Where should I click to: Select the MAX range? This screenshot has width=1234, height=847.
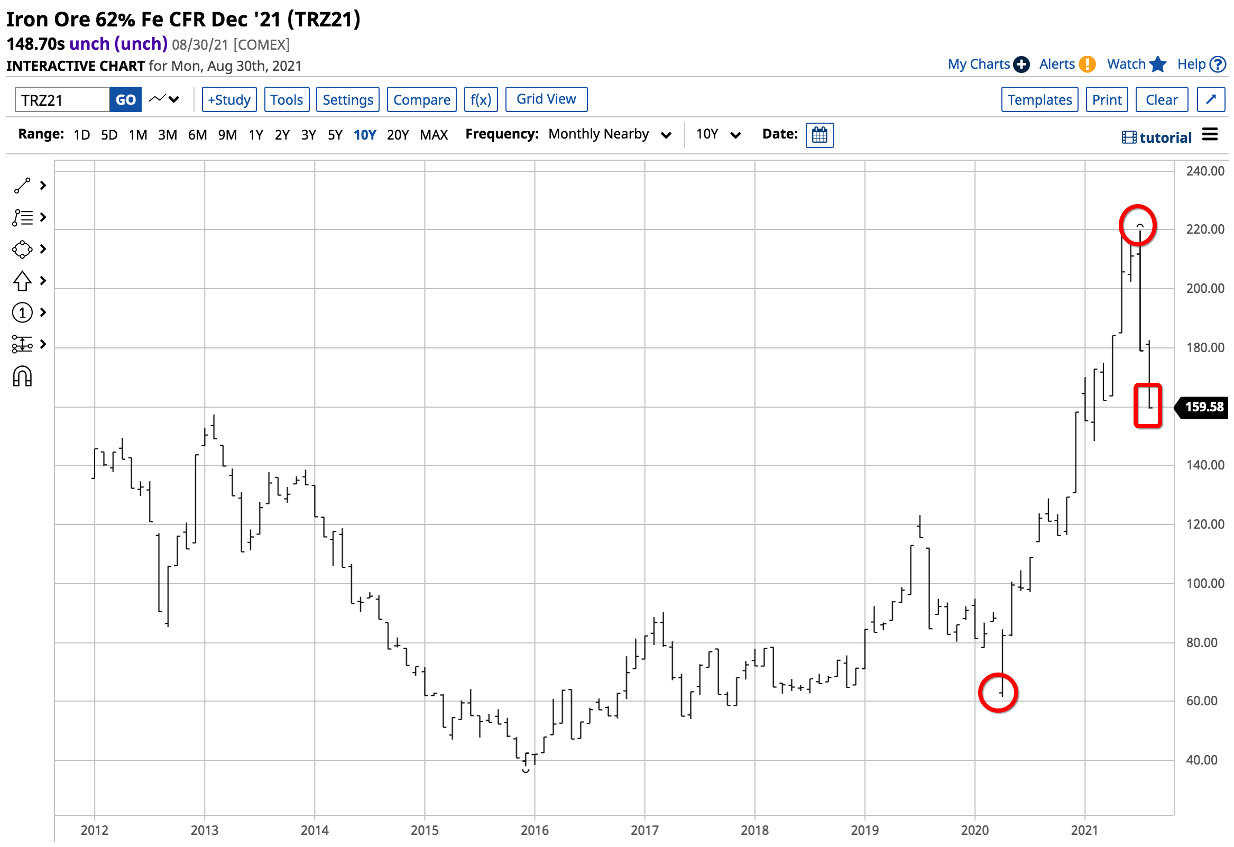pyautogui.click(x=434, y=135)
